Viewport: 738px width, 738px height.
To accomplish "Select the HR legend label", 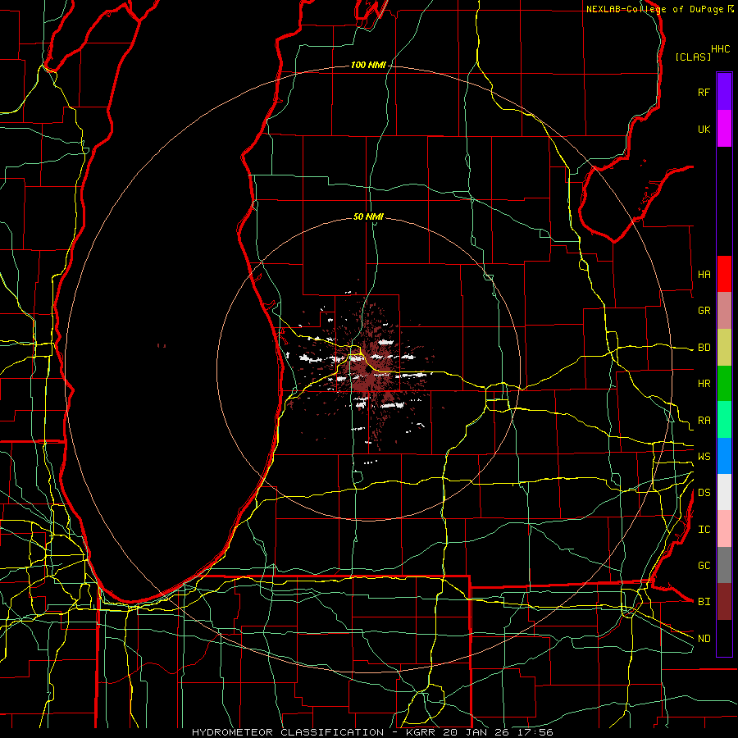I will pyautogui.click(x=704, y=384).
